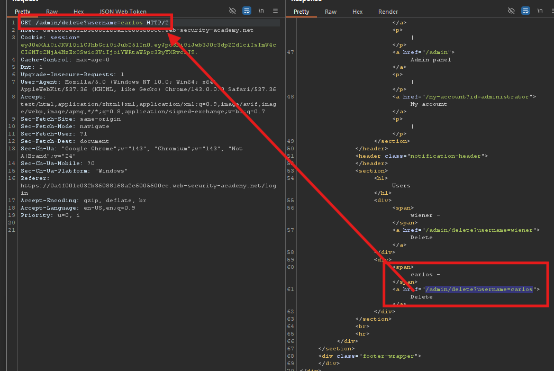Toggle show non-printable characters in Request pane
Screen dimensions: 554x371
(x=261, y=11)
